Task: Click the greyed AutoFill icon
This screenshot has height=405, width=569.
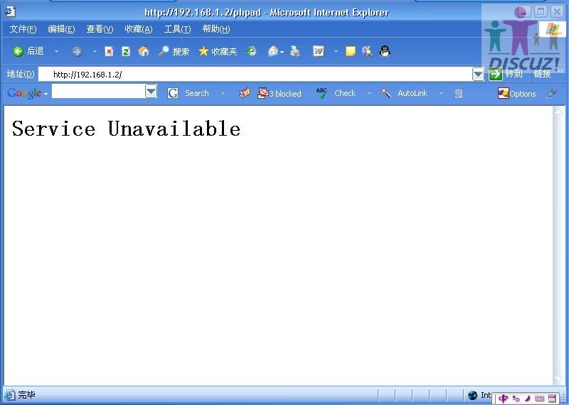Action: pyautogui.click(x=458, y=94)
